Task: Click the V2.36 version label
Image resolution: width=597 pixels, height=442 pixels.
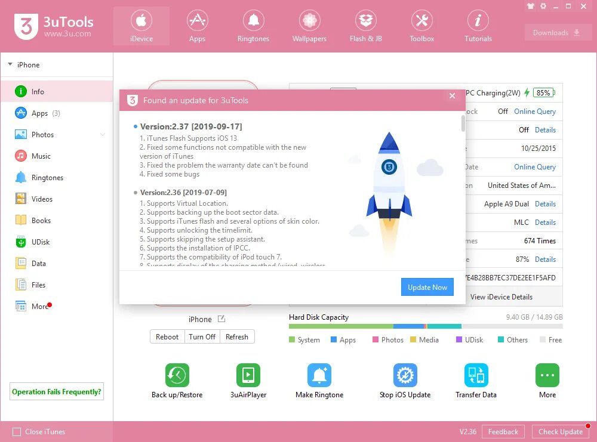Action: coord(468,432)
